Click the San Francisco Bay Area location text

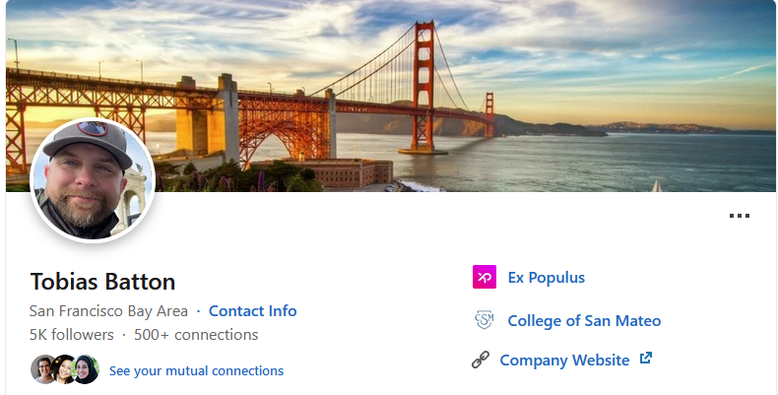[108, 311]
